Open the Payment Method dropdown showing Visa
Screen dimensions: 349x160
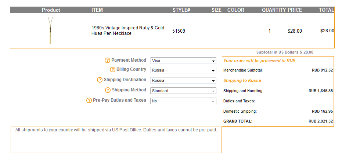183,61
